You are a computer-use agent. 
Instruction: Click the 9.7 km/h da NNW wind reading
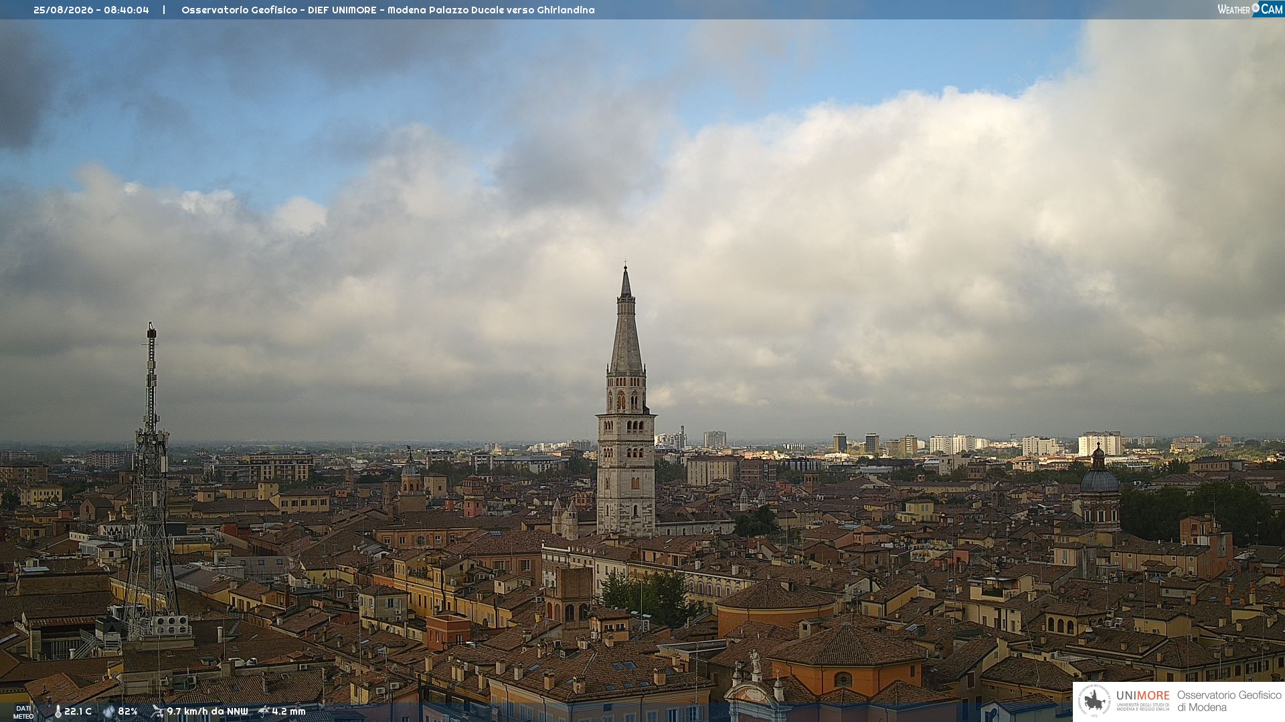coord(207,711)
